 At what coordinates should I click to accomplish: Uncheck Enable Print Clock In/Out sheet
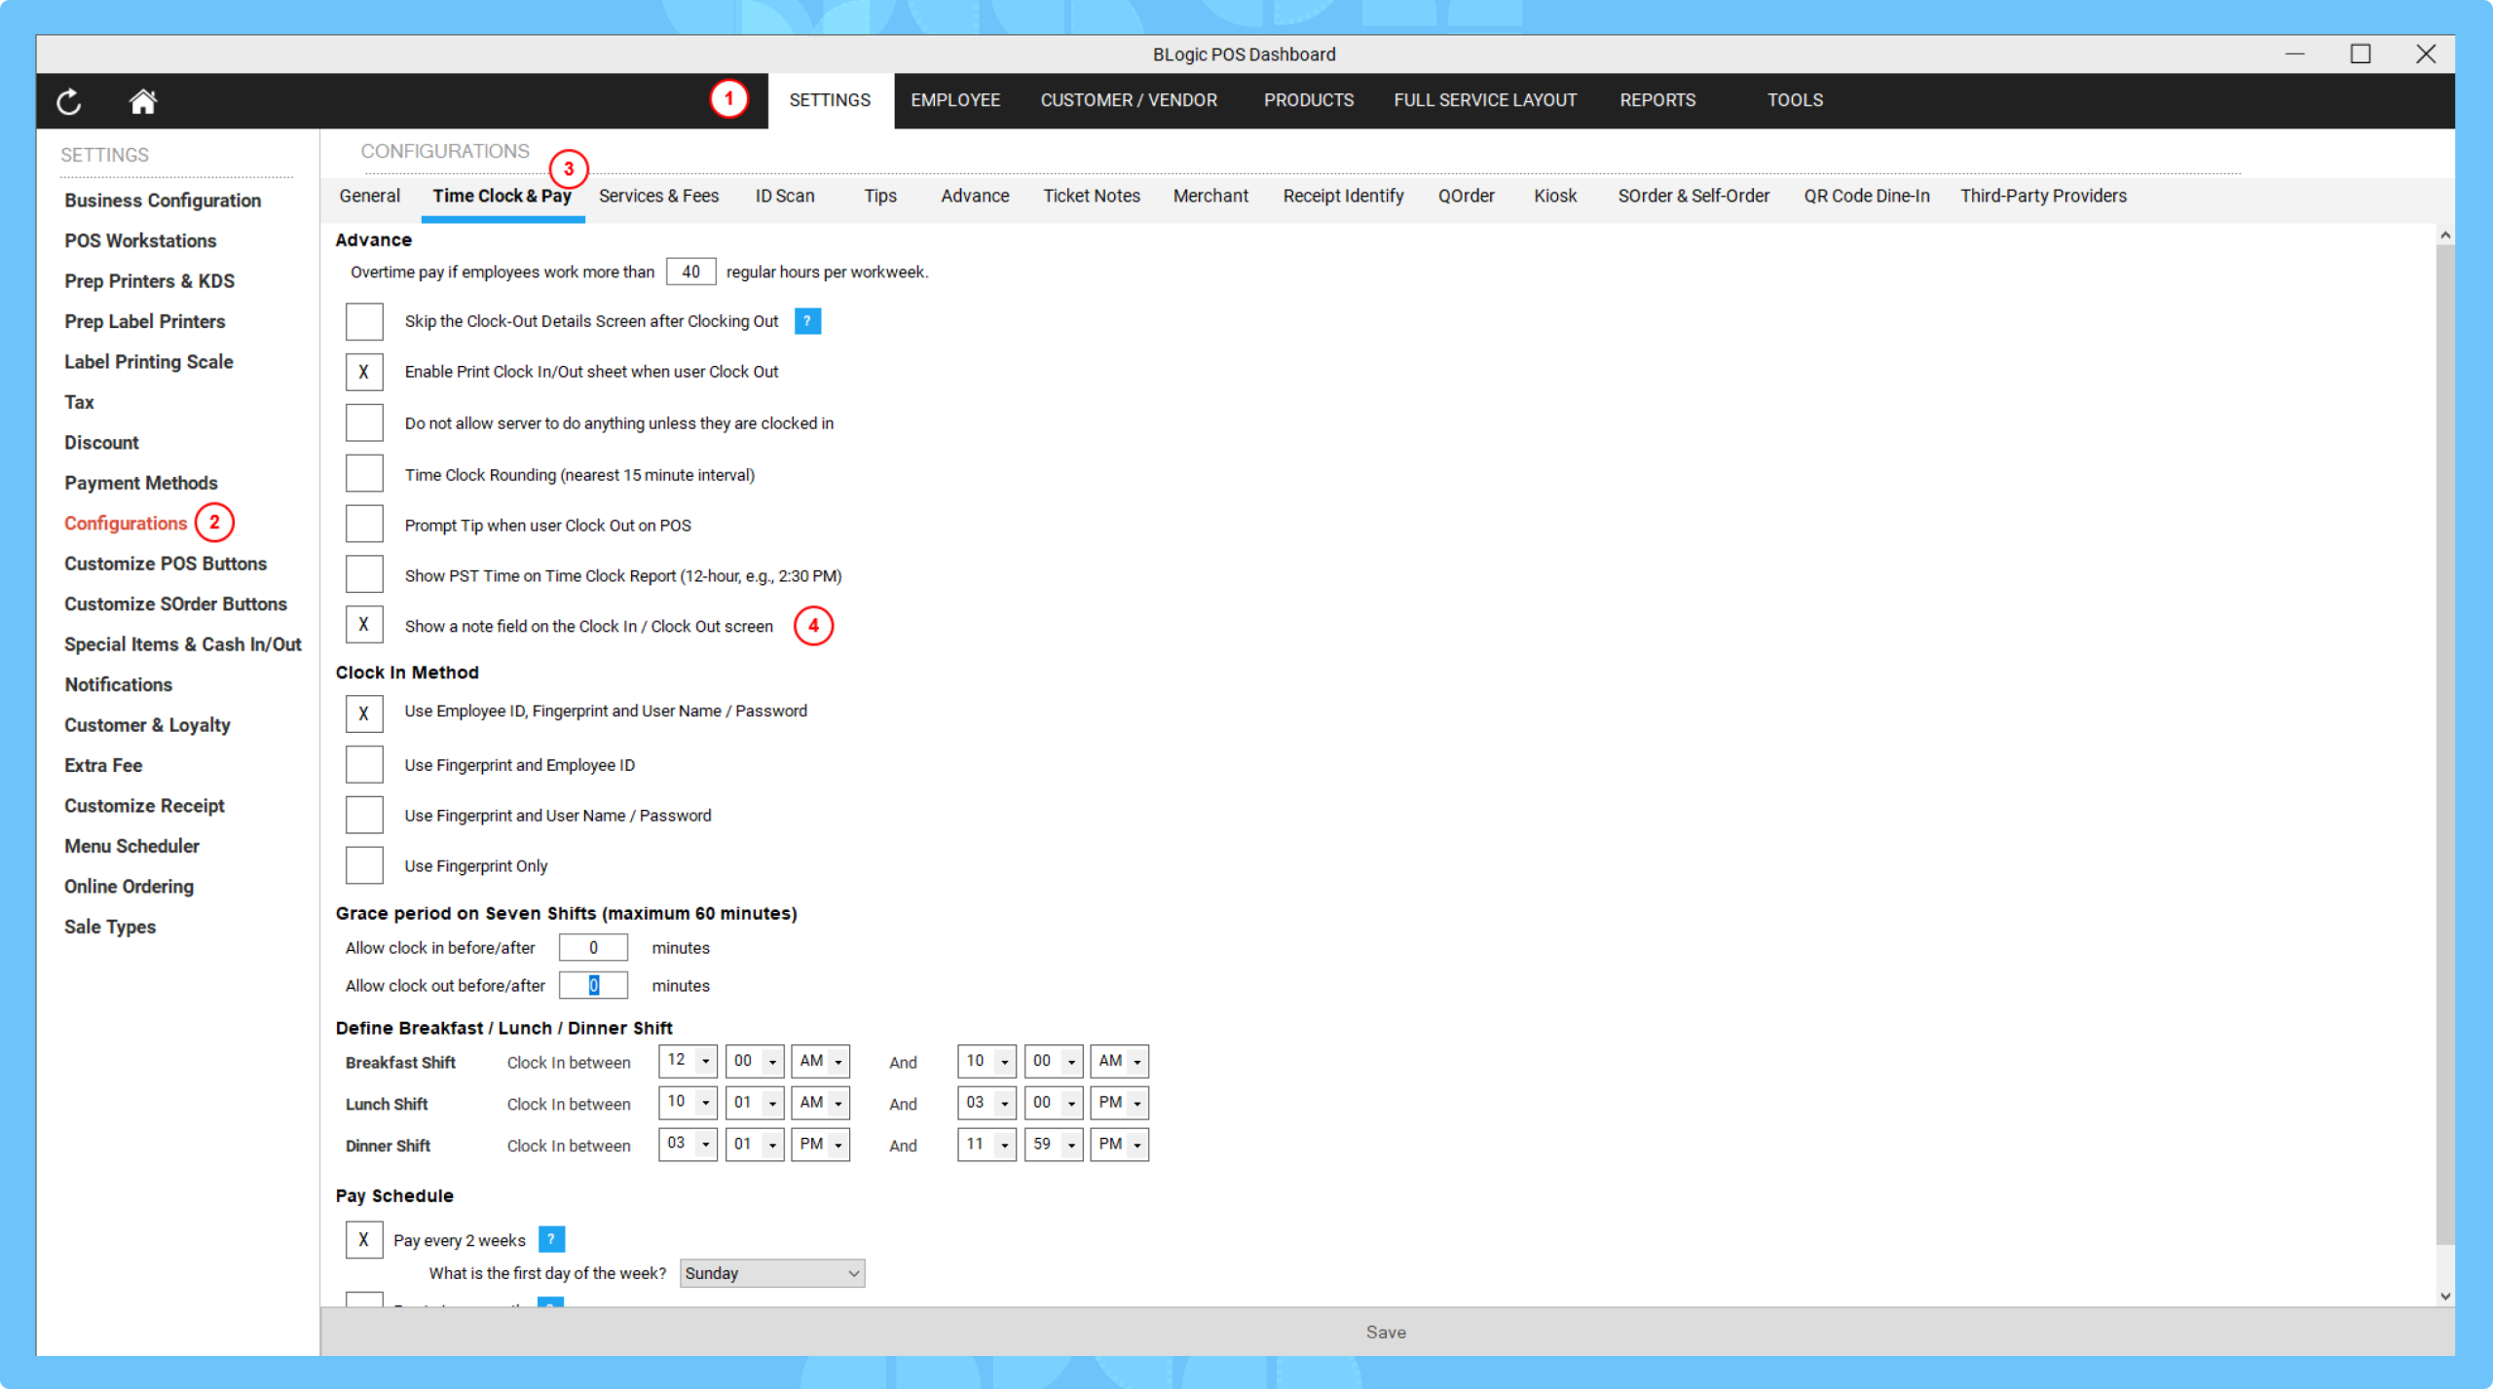click(x=364, y=372)
